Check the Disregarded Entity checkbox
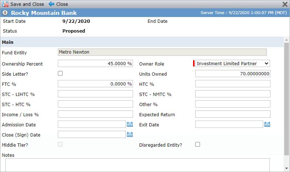 [197, 144]
